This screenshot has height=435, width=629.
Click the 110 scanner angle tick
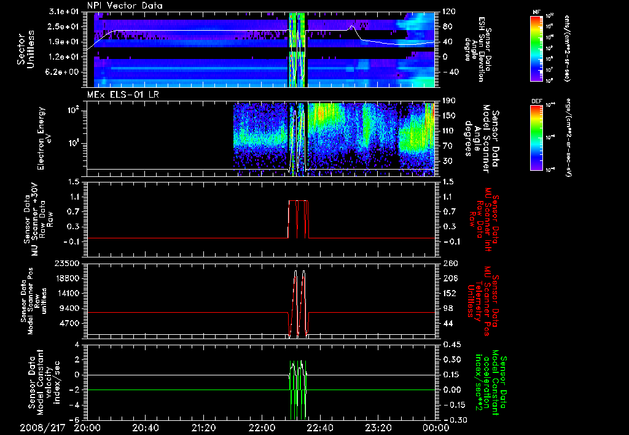[449, 131]
